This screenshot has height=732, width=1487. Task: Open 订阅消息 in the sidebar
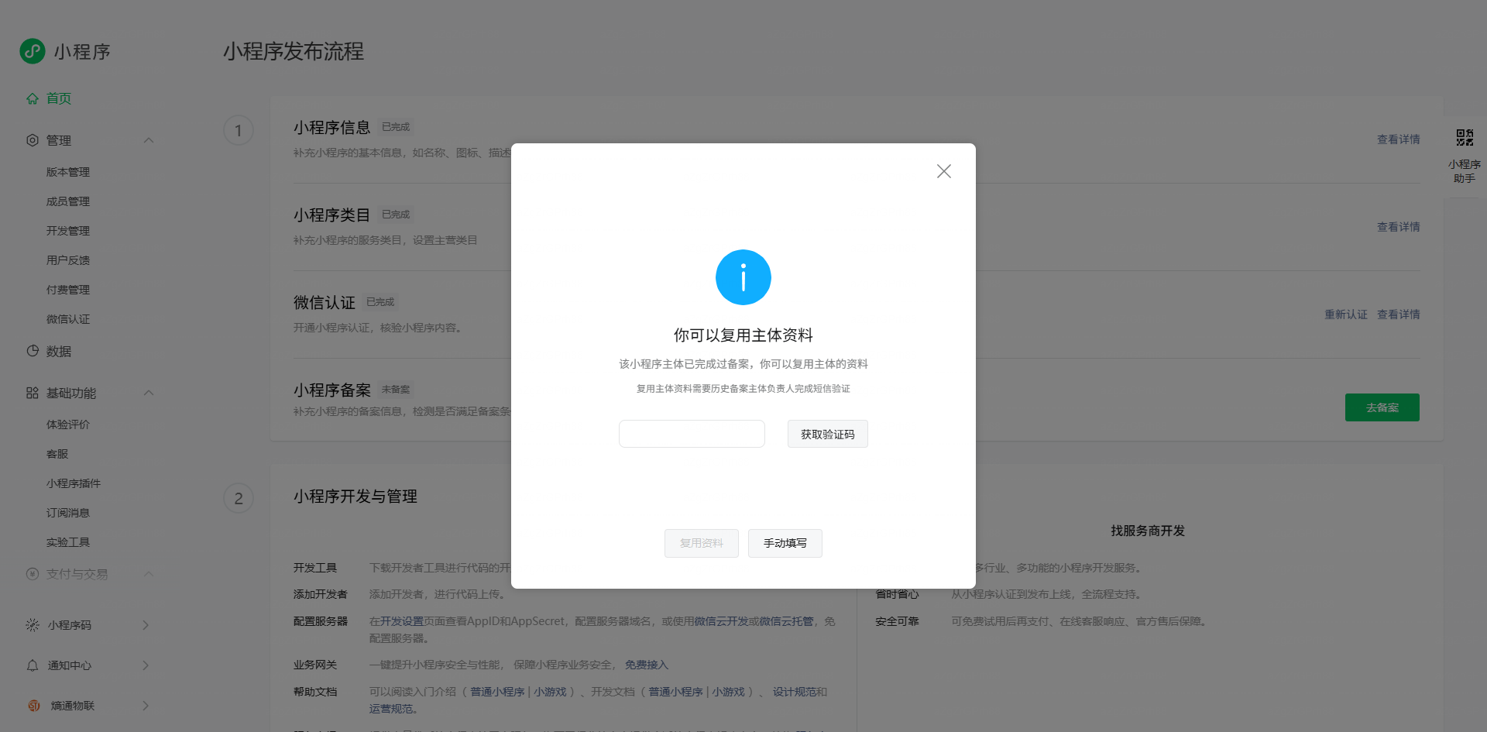[x=68, y=513]
